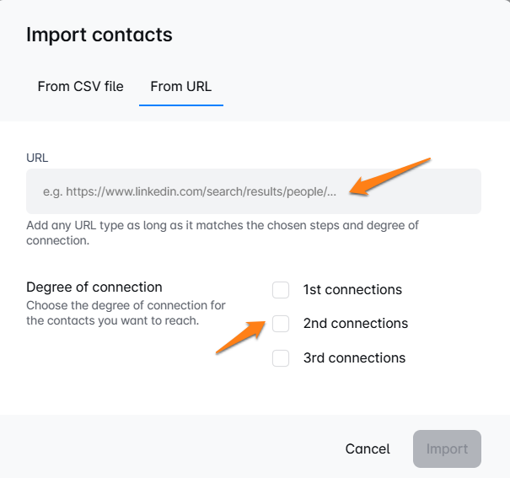
Task: Click the "2nd connections" label text
Action: pos(355,324)
